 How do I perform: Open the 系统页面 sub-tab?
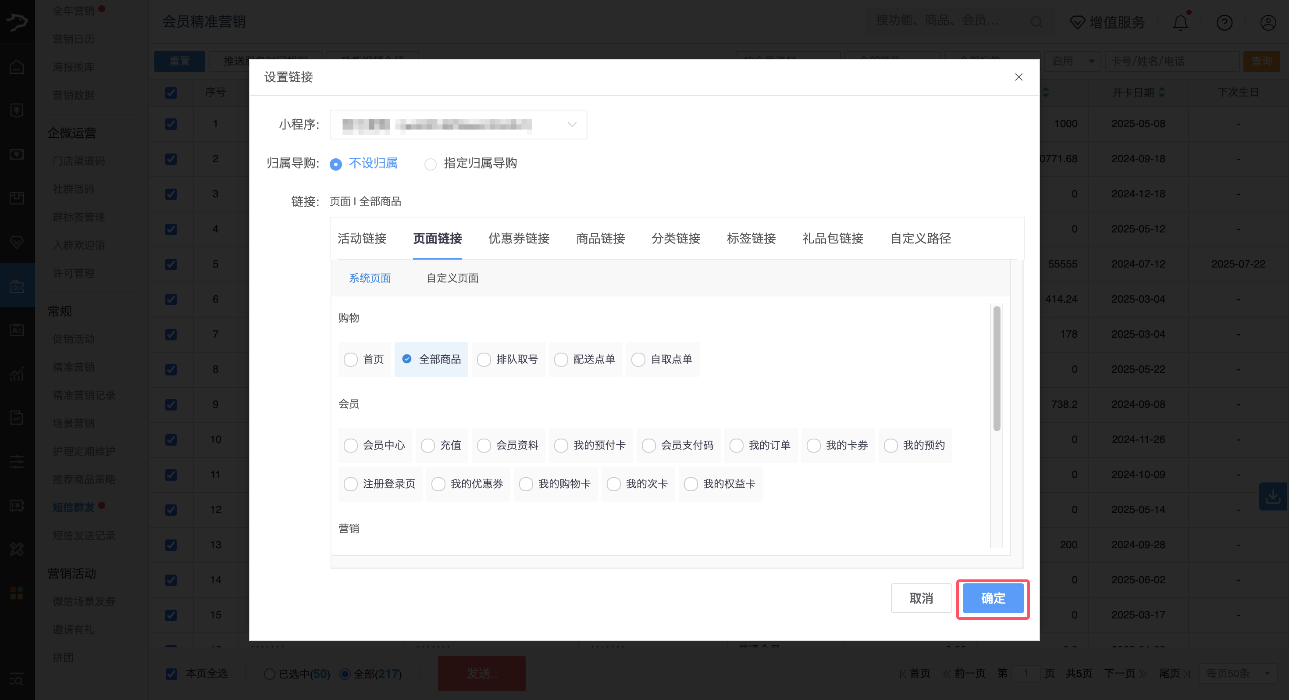(370, 278)
